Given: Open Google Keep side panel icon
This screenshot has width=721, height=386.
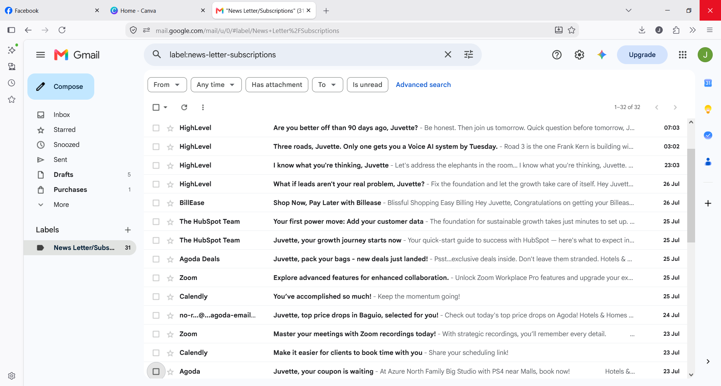Looking at the screenshot, I should click(708, 109).
